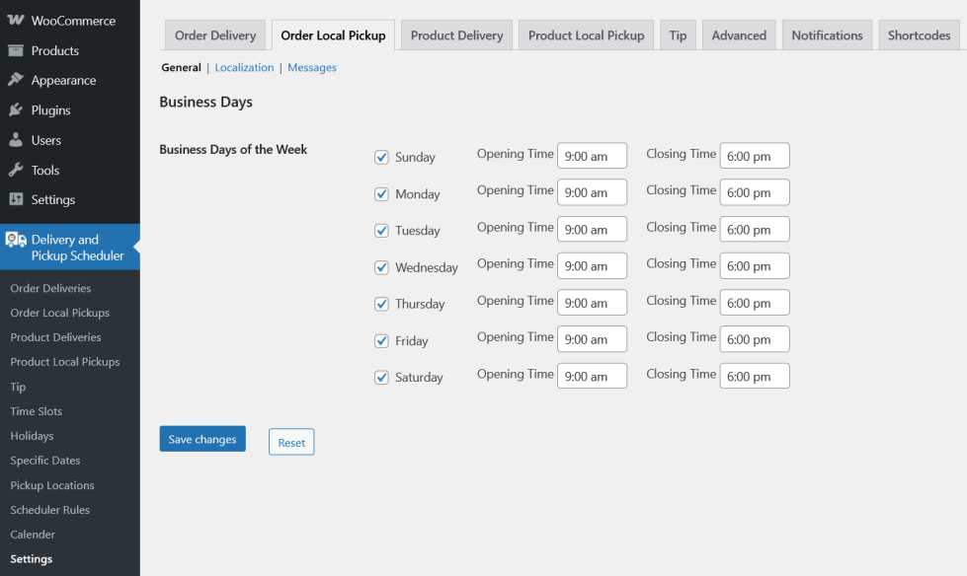
Task: Click the Delivery and Pickup Scheduler truck icon
Action: click(x=16, y=240)
